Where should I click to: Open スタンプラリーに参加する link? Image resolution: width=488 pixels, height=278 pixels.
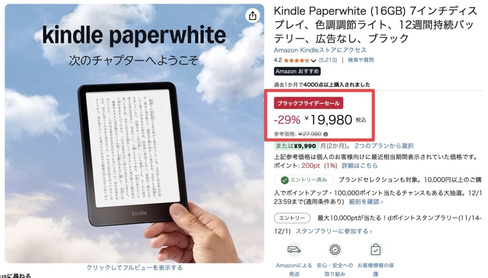click(x=334, y=231)
